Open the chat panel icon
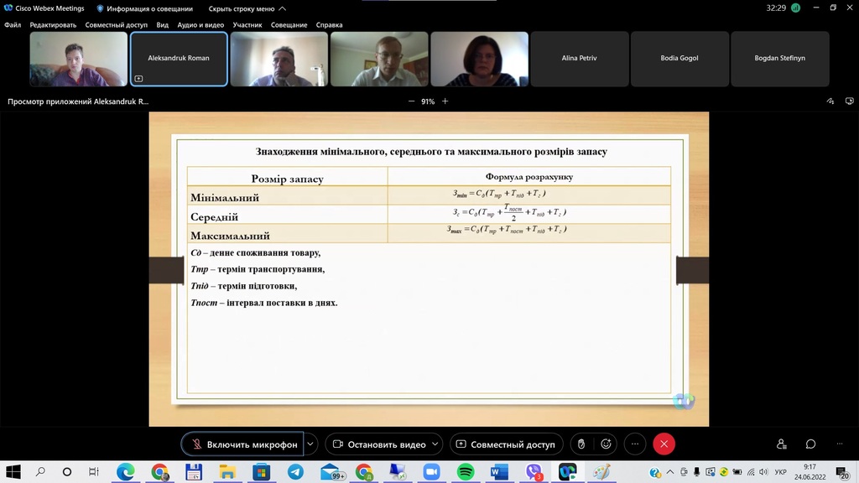Screen dimensions: 859x483 [810, 444]
